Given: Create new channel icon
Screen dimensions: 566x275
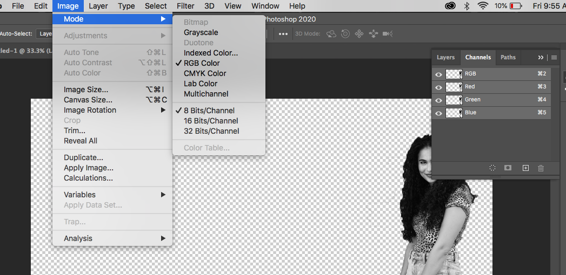Looking at the screenshot, I should pos(525,168).
